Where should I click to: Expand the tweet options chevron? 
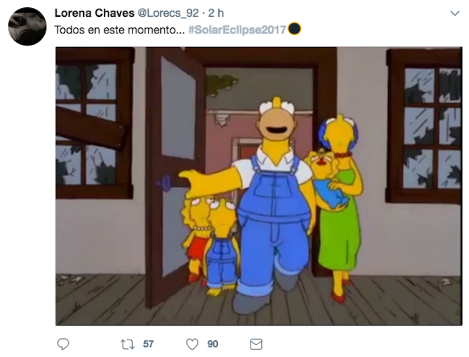[x=455, y=13]
